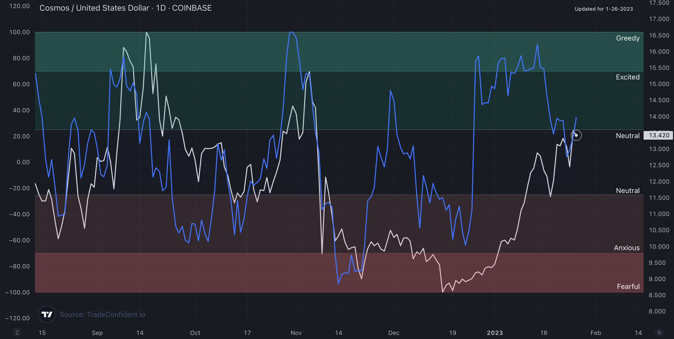Click the Anxious zone label
The width and height of the screenshot is (674, 339).
[x=626, y=248]
